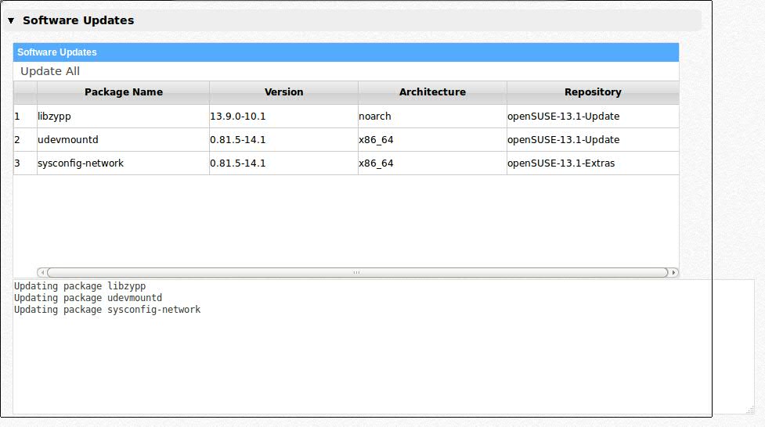Click row number 1 cell

(x=24, y=117)
